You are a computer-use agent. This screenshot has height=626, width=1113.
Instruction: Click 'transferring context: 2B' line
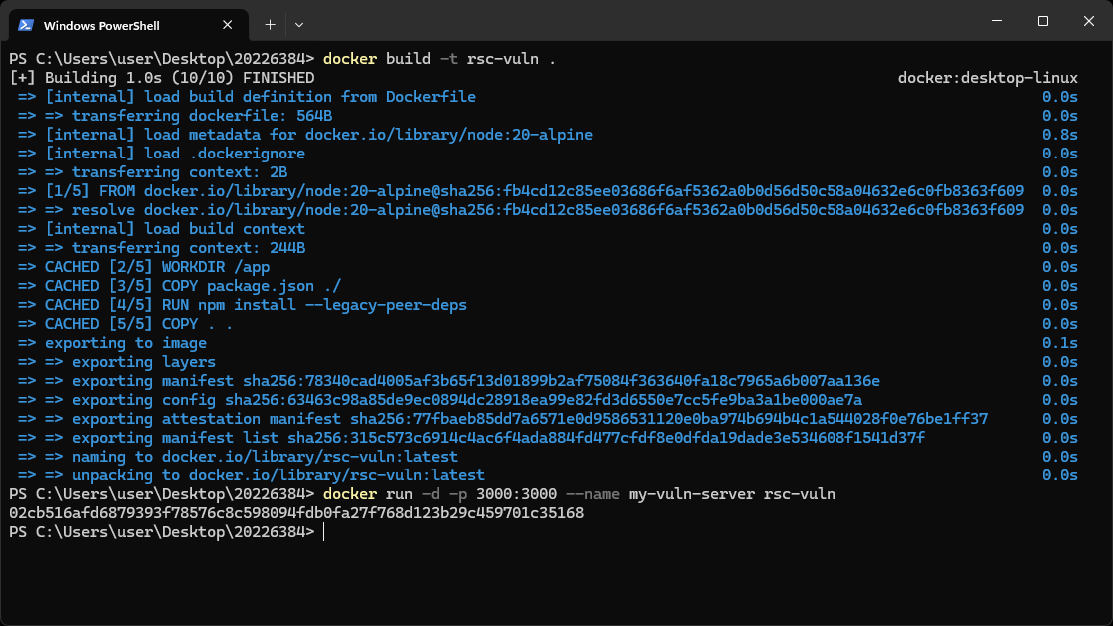(x=153, y=172)
